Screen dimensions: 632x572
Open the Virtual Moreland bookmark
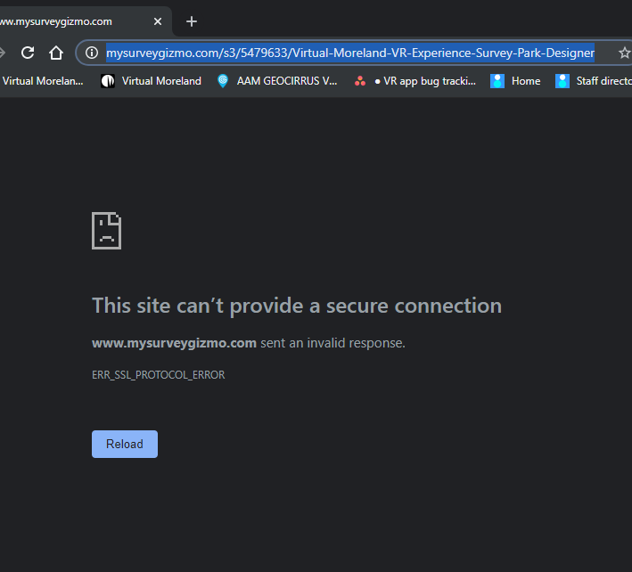point(152,81)
